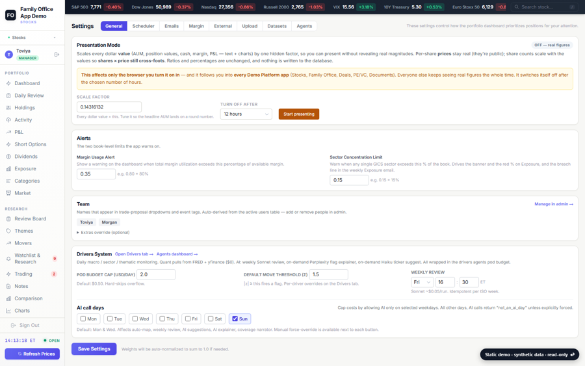Click the Sign Out icon
The image size is (585, 366).
(14, 325)
